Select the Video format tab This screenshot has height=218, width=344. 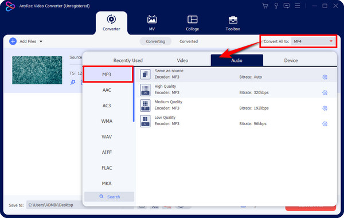[182, 60]
